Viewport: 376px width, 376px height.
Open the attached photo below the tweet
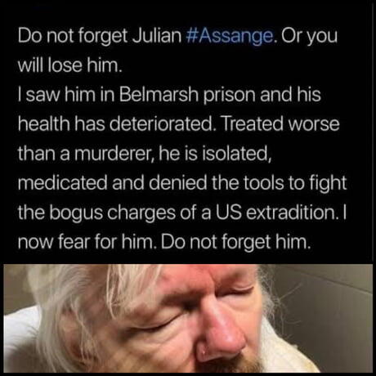coord(188,318)
